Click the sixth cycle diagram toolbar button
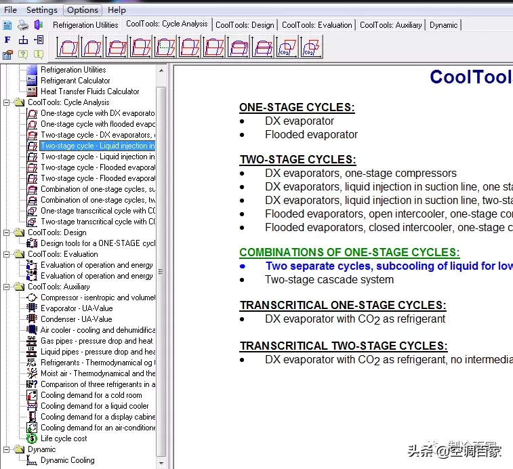 (190, 47)
